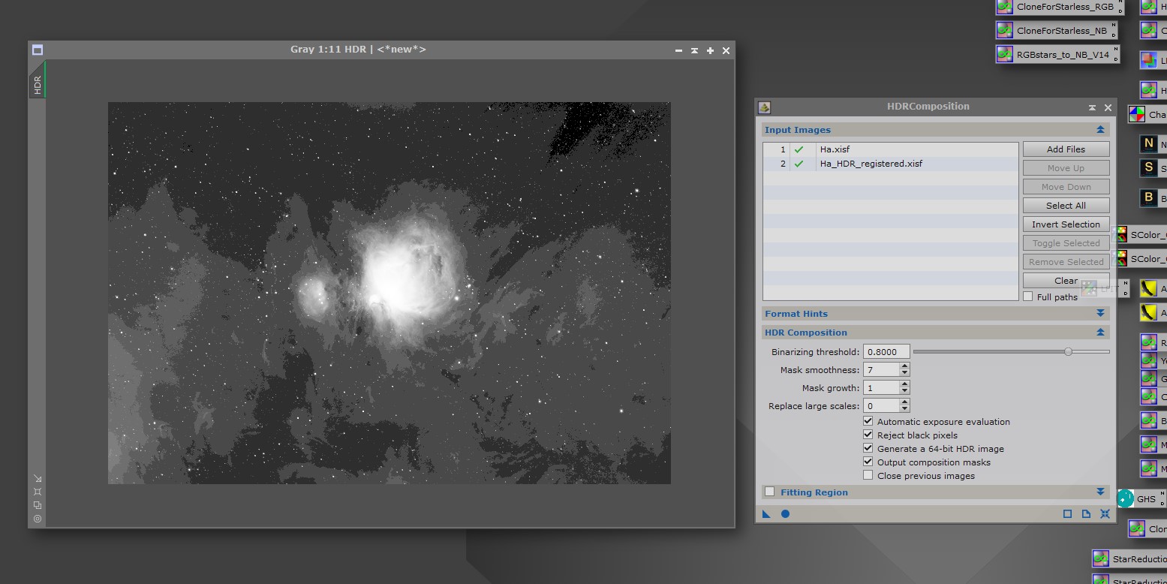
Task: Click the Apply Global circle icon
Action: [785, 514]
